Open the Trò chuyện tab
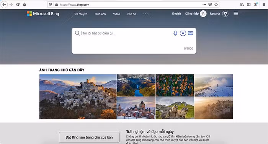Viewport: 268px width, 144px height. click(x=81, y=14)
